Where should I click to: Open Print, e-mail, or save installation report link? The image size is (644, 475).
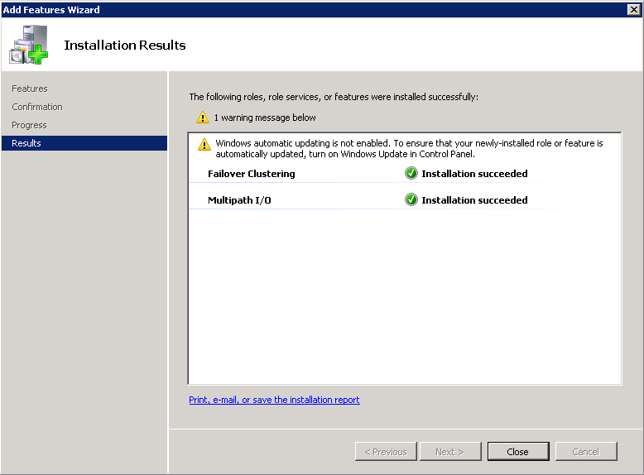(274, 400)
